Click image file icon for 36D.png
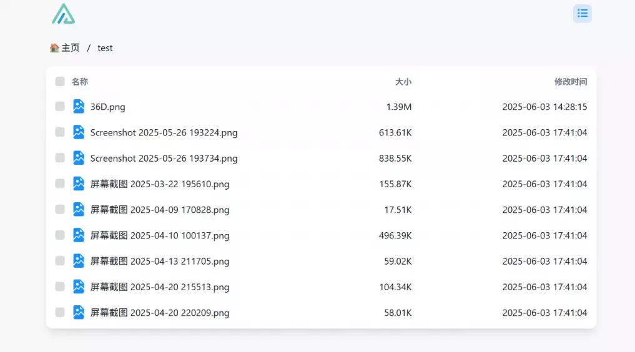 click(79, 106)
